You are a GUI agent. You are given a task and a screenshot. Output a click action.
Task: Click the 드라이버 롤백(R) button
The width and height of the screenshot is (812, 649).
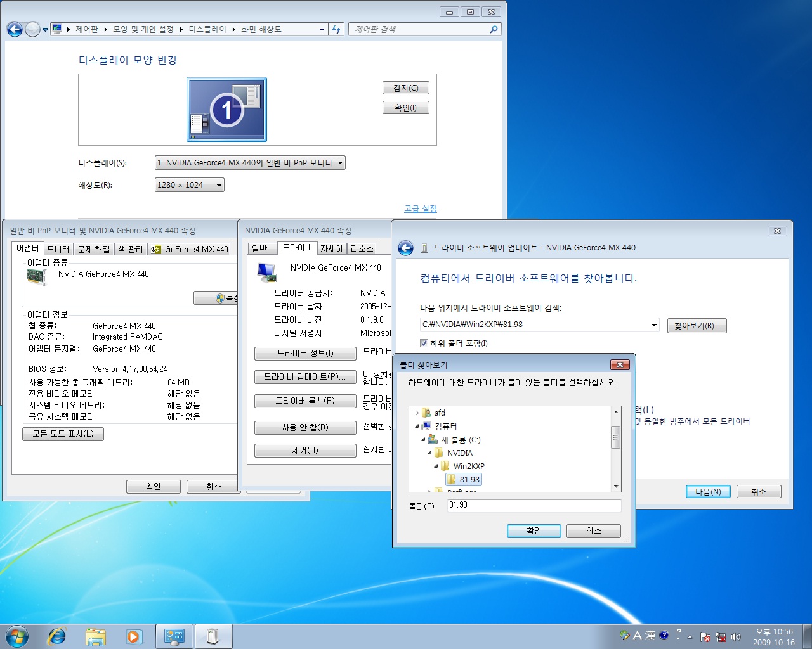pyautogui.click(x=305, y=401)
